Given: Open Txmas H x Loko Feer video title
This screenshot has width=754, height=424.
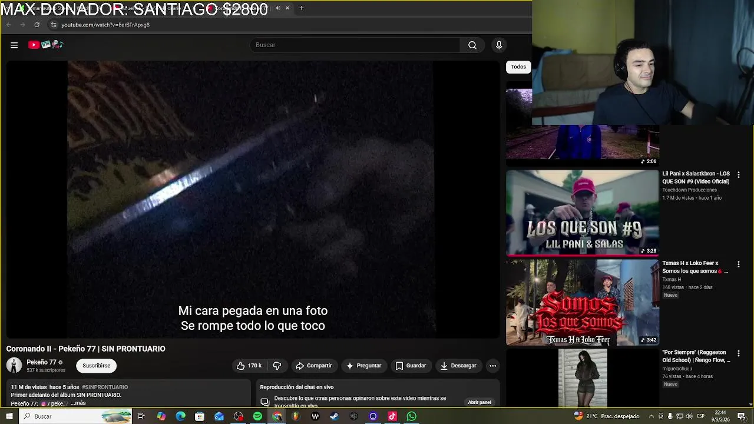Looking at the screenshot, I should tap(695, 267).
